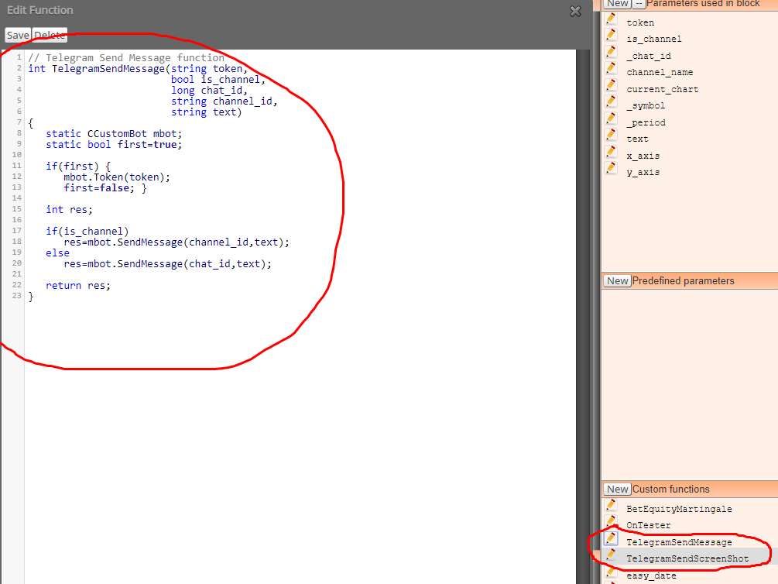Screen dimensions: 778x584
Task: Close the Edit Function dialog
Action: (x=575, y=11)
